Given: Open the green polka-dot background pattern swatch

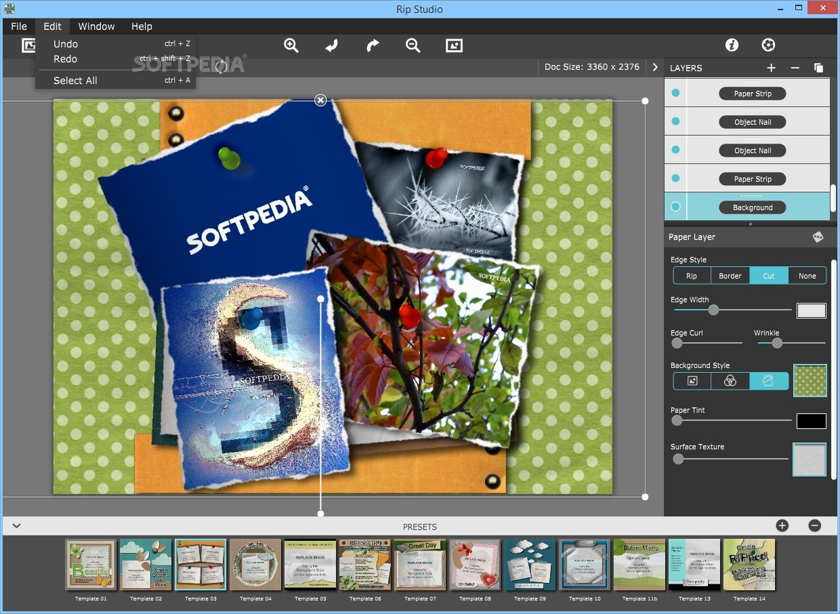Looking at the screenshot, I should pyautogui.click(x=810, y=380).
